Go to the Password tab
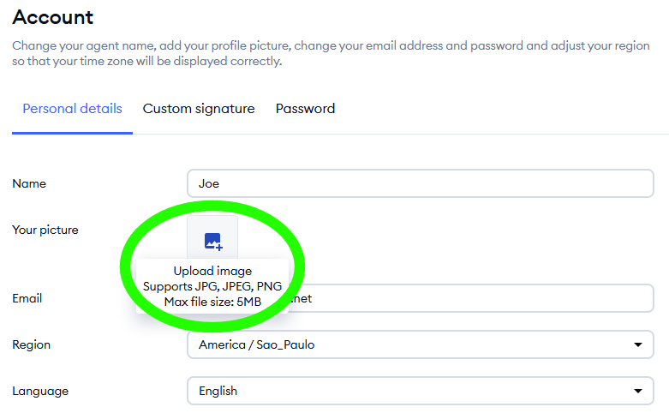 click(305, 108)
